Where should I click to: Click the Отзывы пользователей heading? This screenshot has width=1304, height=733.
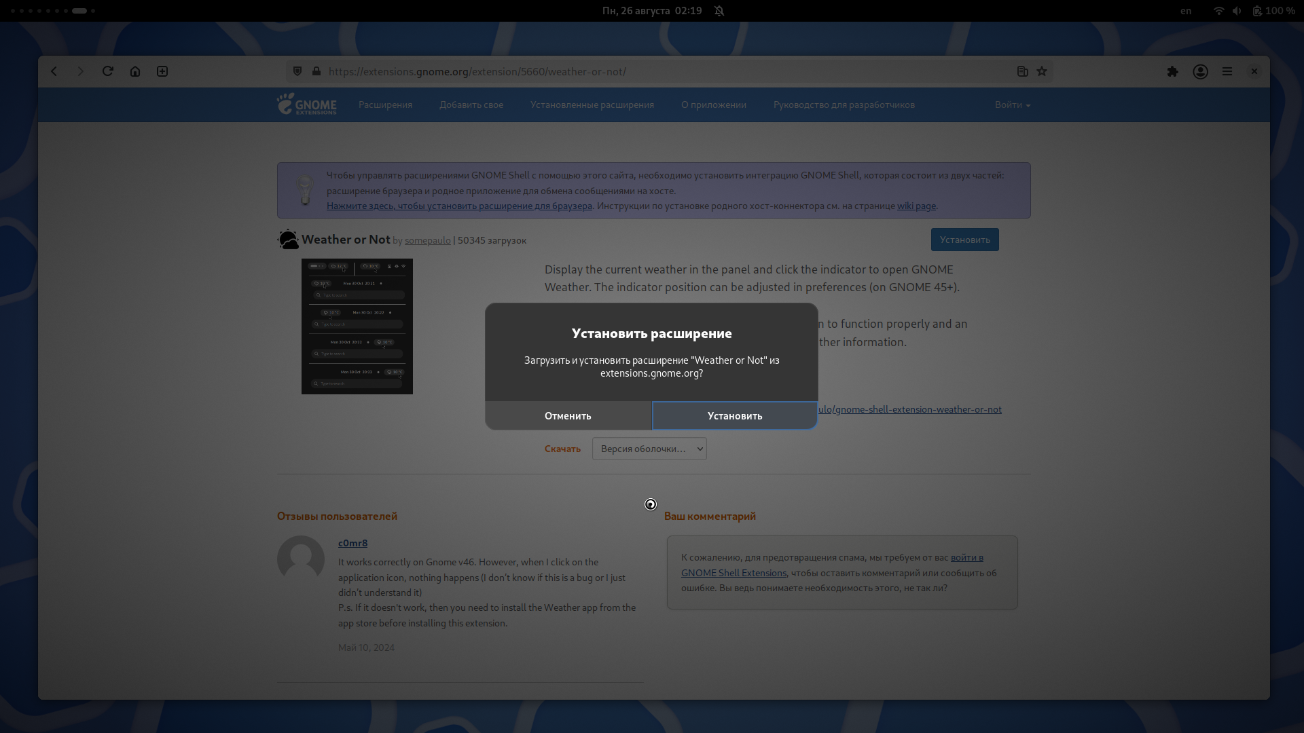[x=337, y=516]
